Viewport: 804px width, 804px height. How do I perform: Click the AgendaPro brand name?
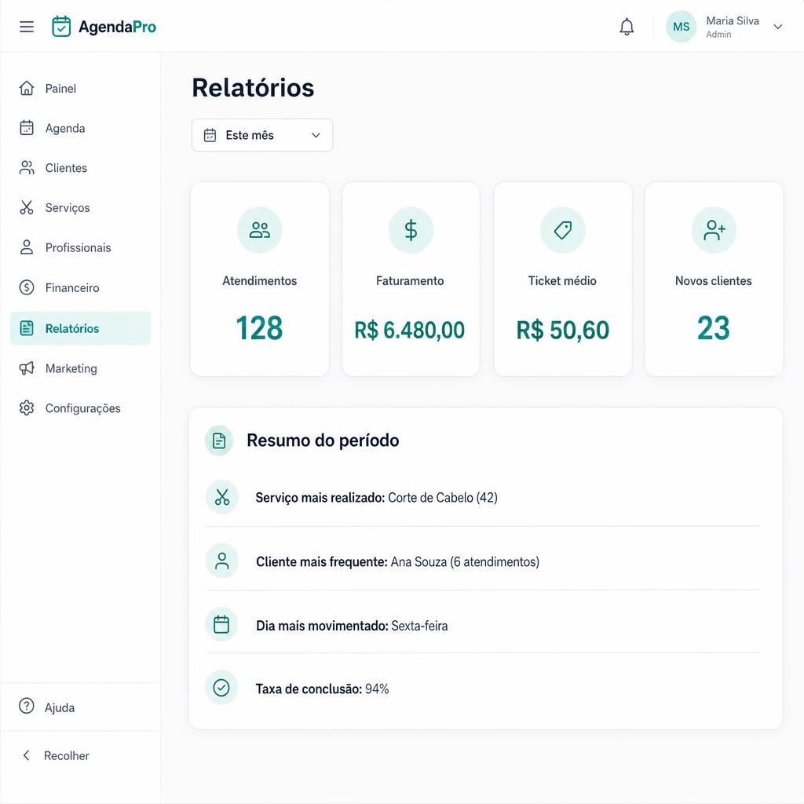(x=118, y=27)
